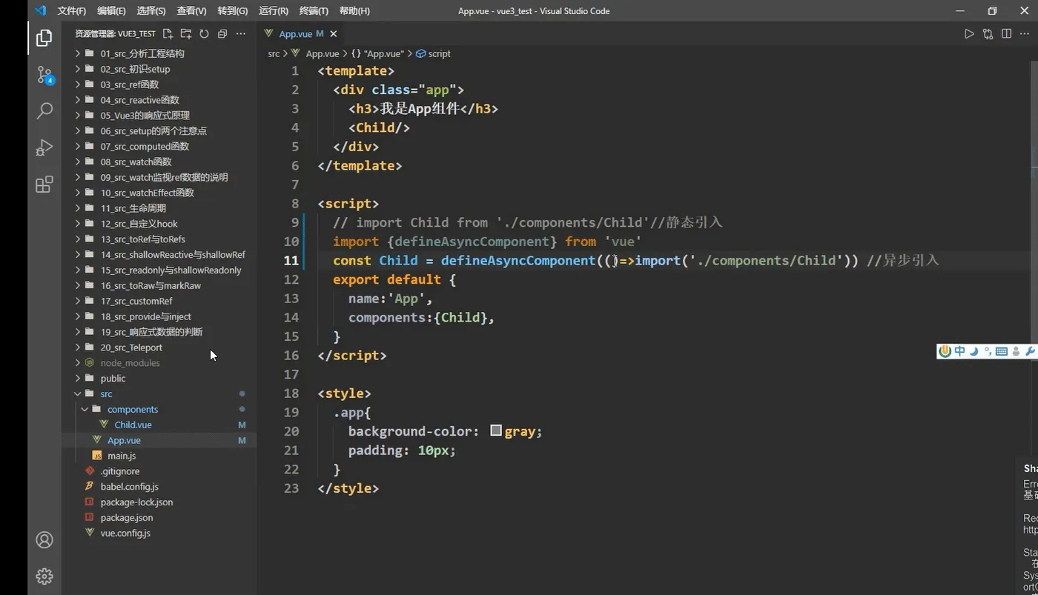Select App.vue in the file tree

pyautogui.click(x=159, y=440)
